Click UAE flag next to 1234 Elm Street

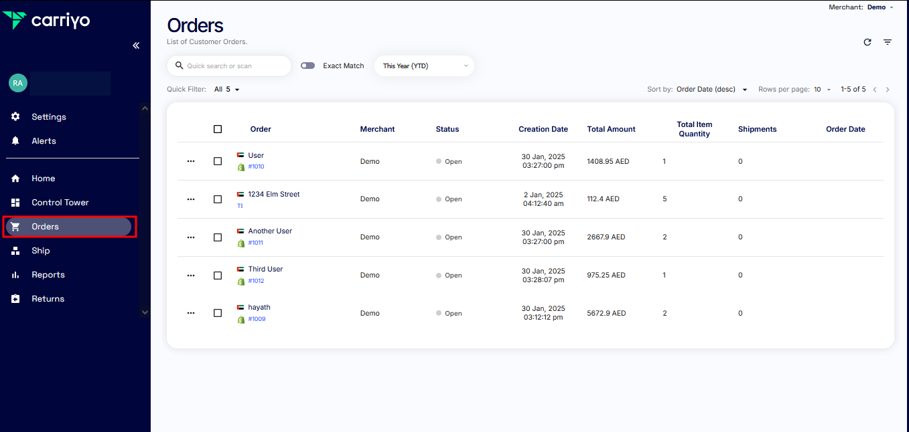[x=240, y=195]
